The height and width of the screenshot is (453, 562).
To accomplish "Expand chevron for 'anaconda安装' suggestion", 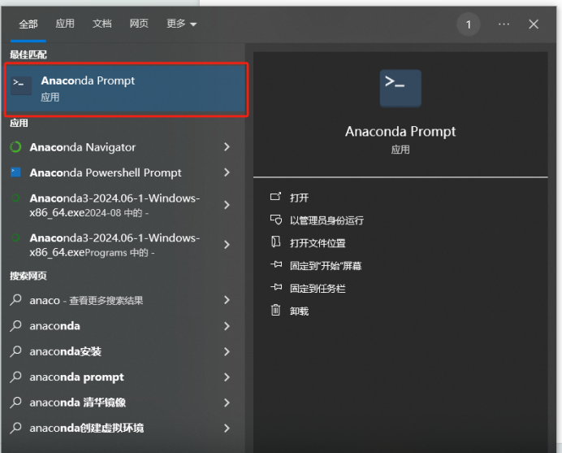I will coord(227,351).
